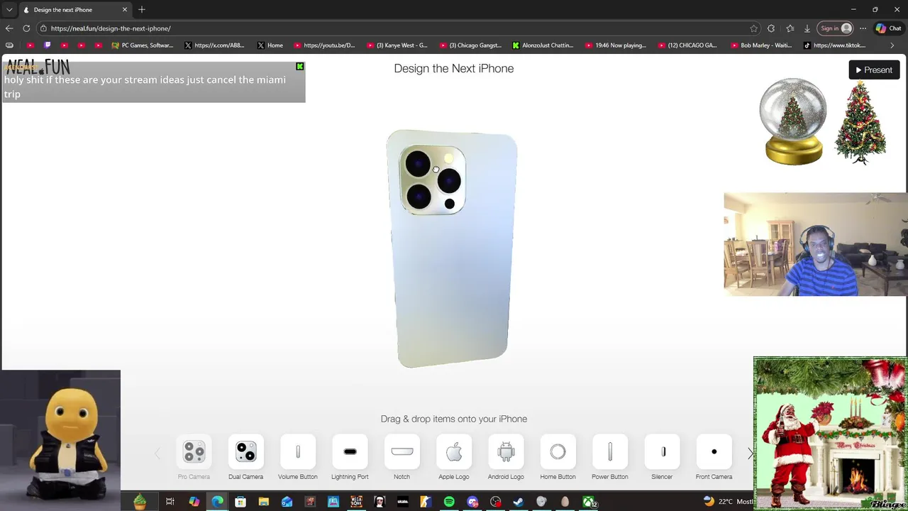Image resolution: width=908 pixels, height=511 pixels.
Task: Open browser favorites list
Action: click(x=790, y=28)
